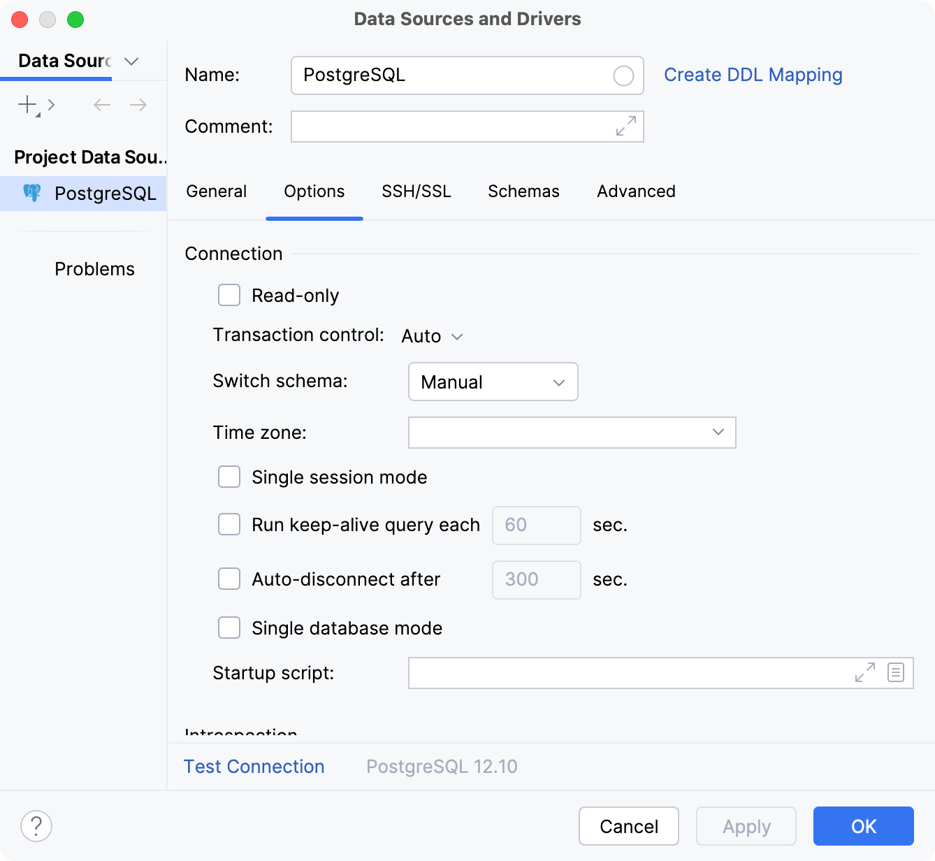Screen dimensions: 935x861
Task: Run Test Connection
Action: click(x=254, y=766)
